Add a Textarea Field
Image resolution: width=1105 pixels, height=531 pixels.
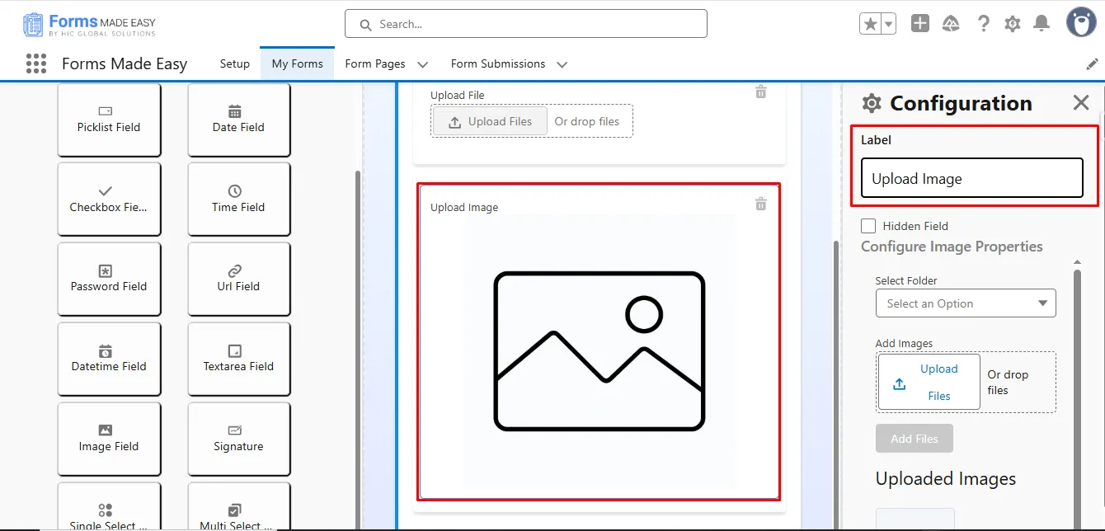[238, 359]
